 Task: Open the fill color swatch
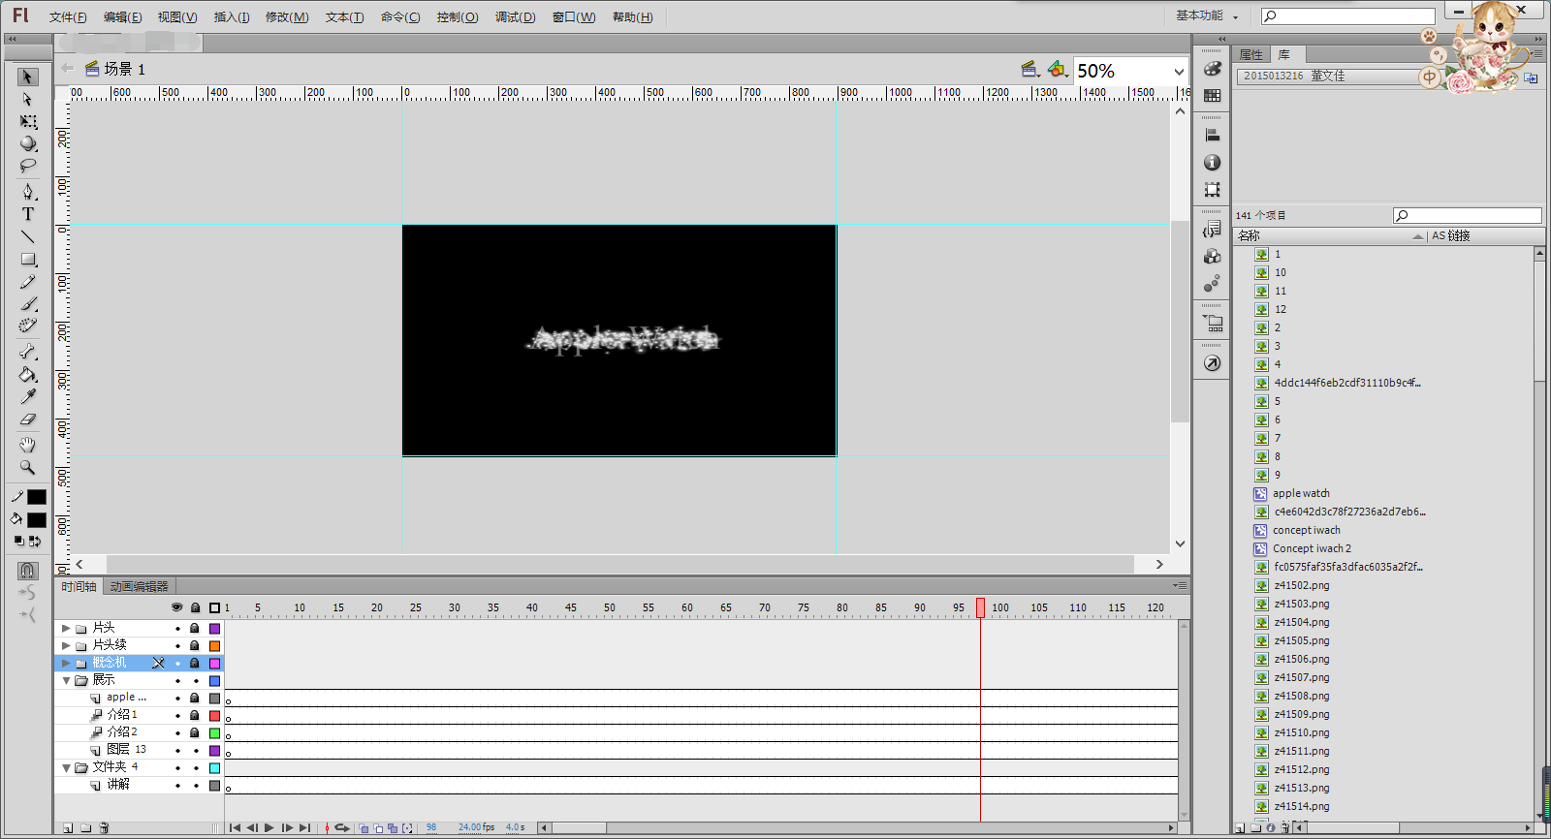pyautogui.click(x=37, y=520)
